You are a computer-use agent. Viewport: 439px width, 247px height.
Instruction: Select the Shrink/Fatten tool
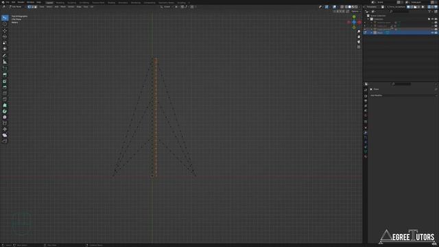(x=5, y=129)
